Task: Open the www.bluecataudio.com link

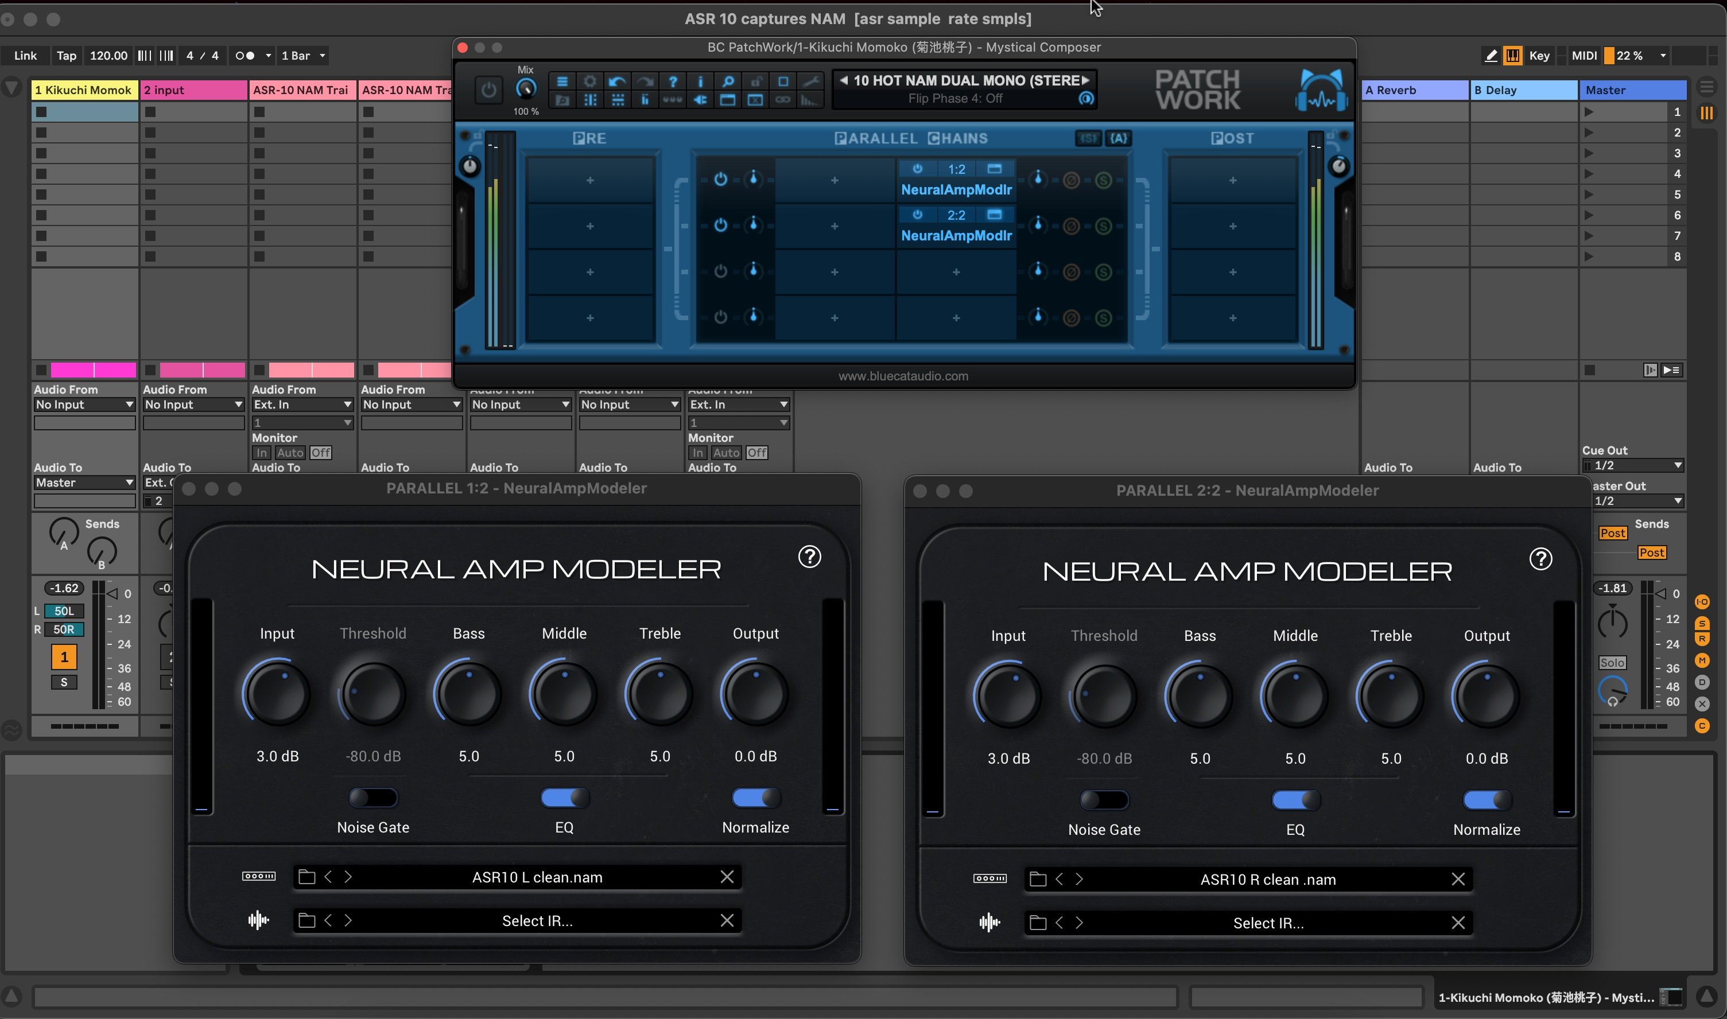Action: point(903,376)
